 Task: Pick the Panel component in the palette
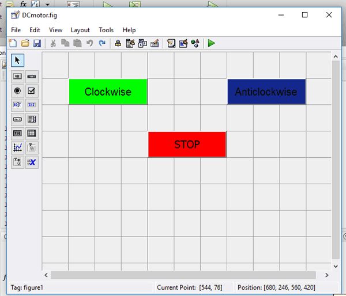(32, 147)
